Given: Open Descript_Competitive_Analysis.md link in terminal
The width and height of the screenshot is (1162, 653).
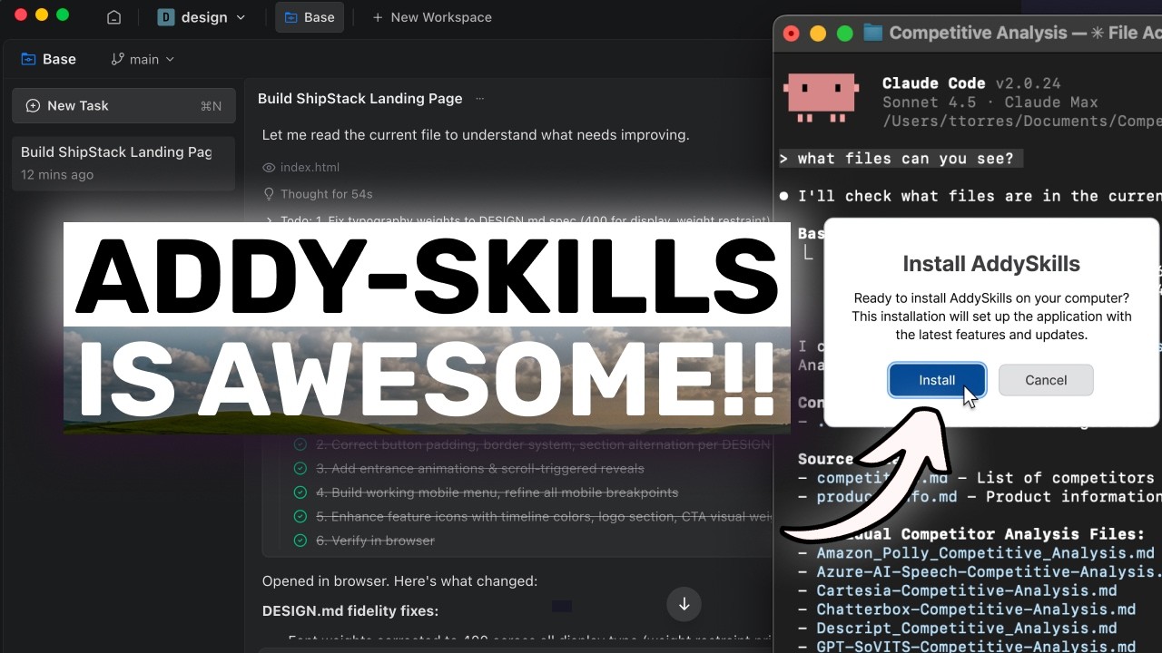Looking at the screenshot, I should 967,628.
